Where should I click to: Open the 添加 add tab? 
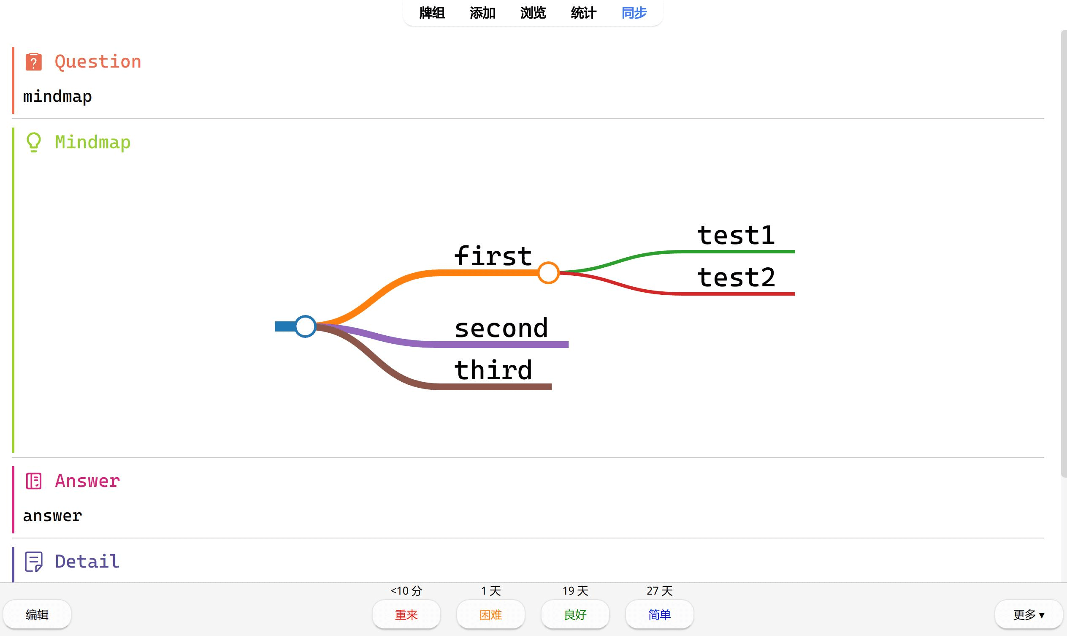point(482,13)
